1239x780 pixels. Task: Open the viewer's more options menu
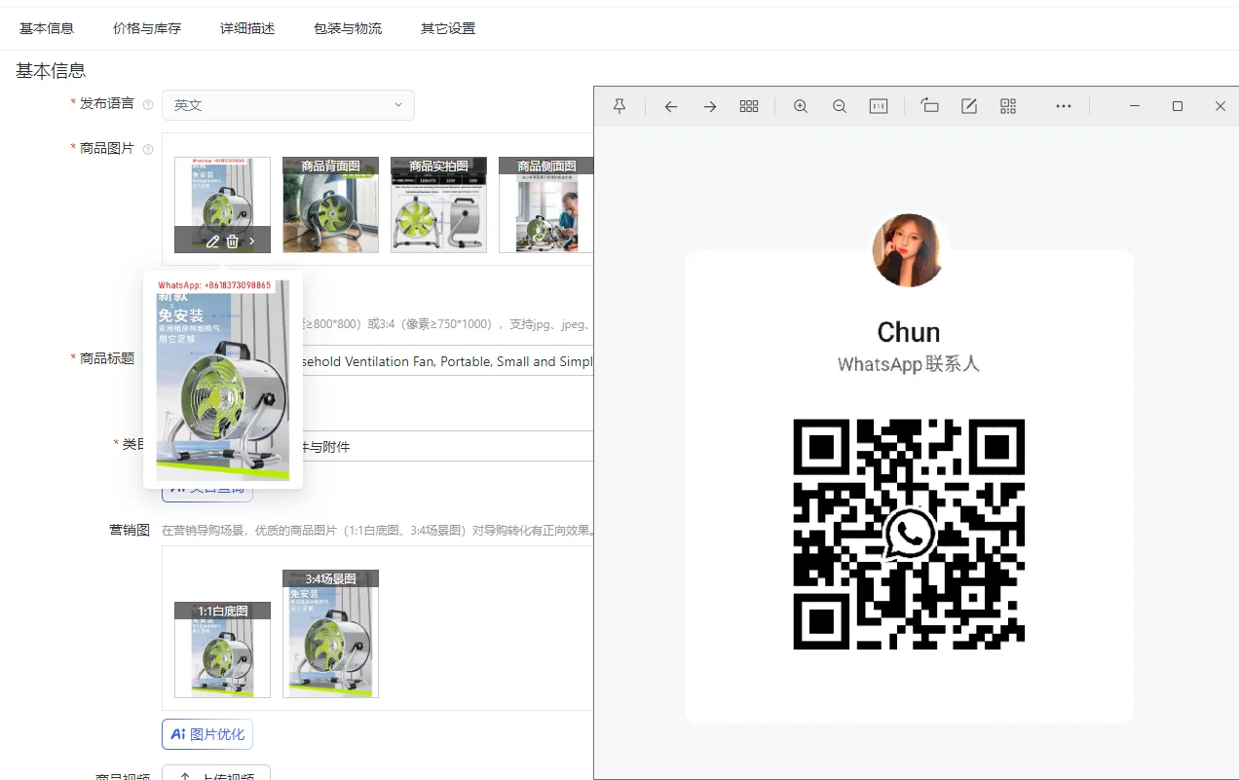[x=1064, y=106]
